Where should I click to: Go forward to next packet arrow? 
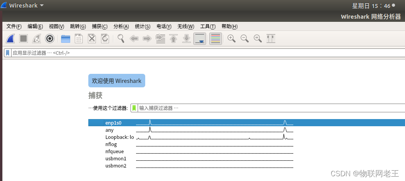coord(147,39)
